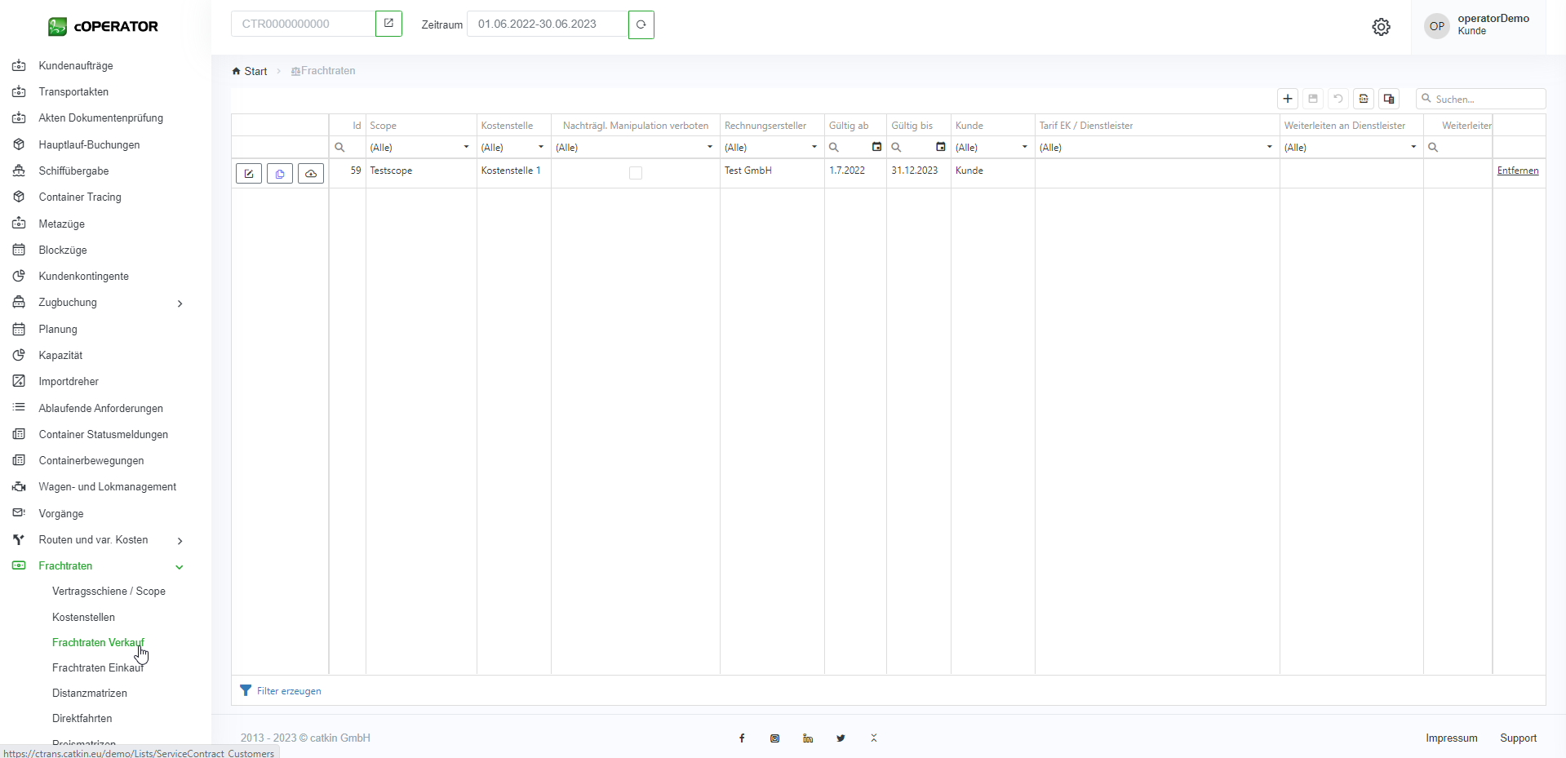Click the plus icon to add a new row
This screenshot has width=1566, height=758.
point(1288,99)
